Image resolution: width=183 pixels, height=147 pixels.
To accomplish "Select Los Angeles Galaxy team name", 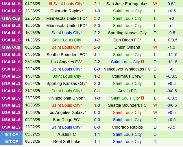I will (x=66, y=112).
